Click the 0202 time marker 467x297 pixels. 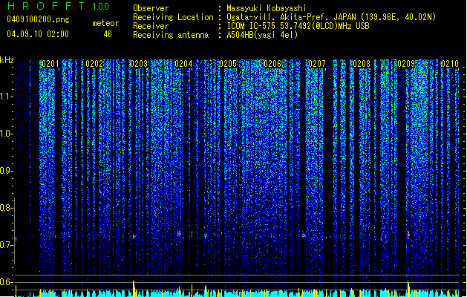coord(94,64)
